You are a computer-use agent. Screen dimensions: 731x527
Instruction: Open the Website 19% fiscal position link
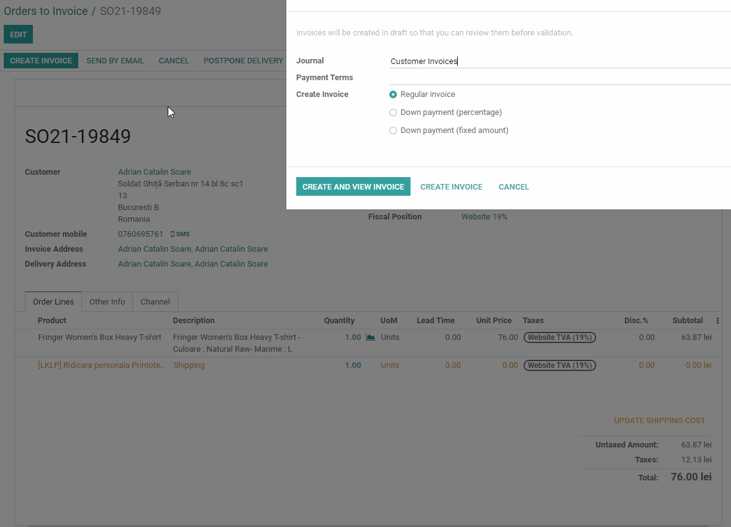[484, 217]
